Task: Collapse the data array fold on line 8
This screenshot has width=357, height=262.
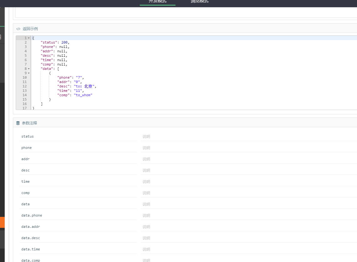Action: click(29, 69)
